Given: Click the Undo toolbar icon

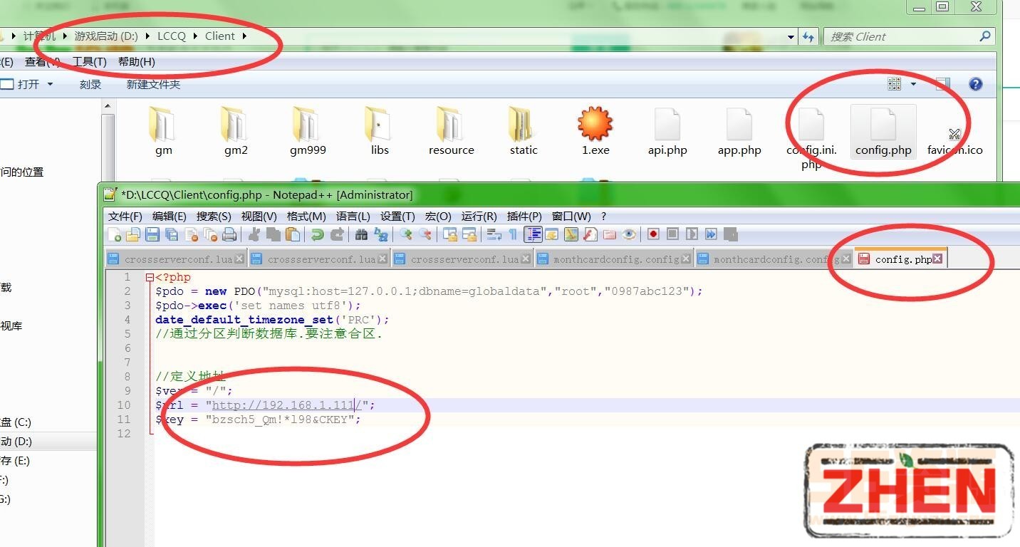Looking at the screenshot, I should [318, 234].
